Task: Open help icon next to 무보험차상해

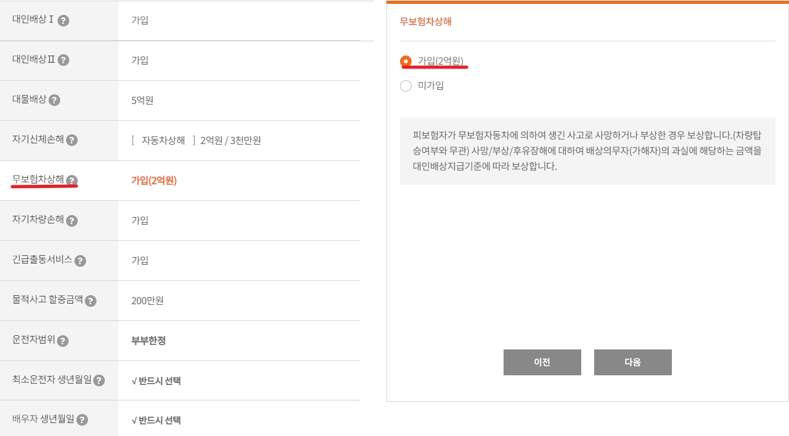Action: point(72,180)
